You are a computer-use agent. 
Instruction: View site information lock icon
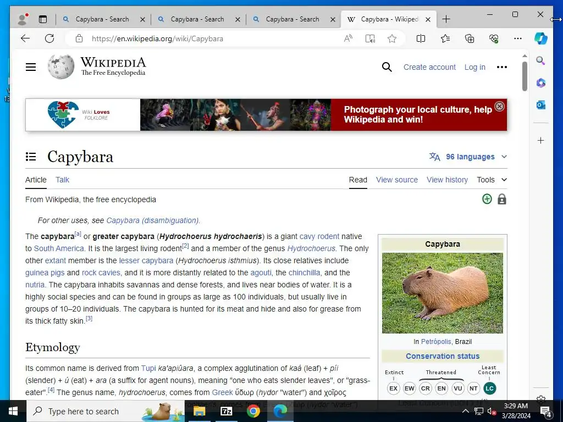coord(79,38)
